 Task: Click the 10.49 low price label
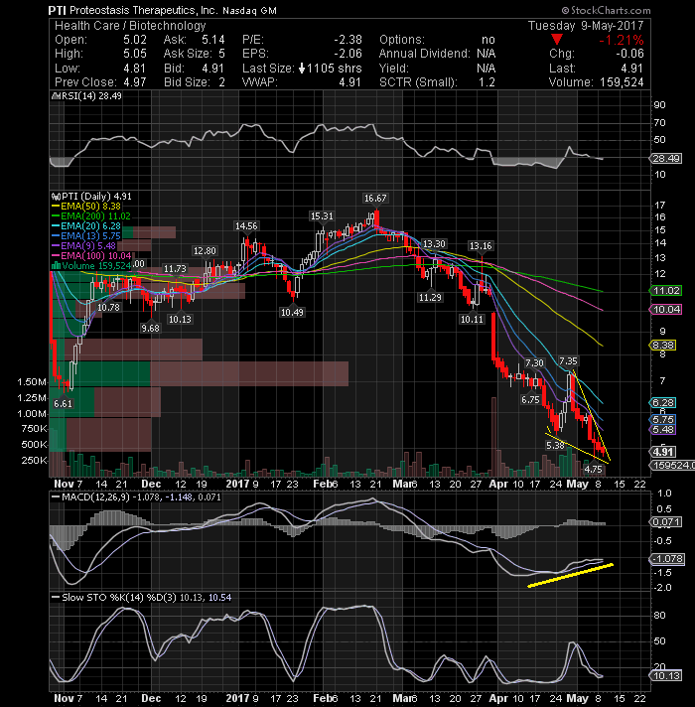[292, 312]
